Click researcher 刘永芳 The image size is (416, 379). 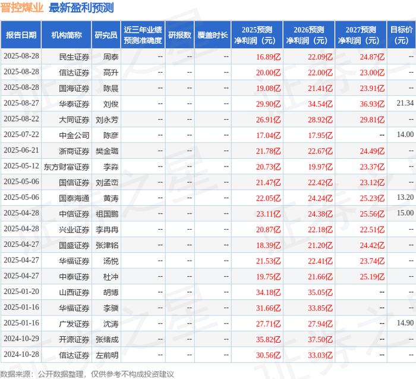[x=107, y=120]
